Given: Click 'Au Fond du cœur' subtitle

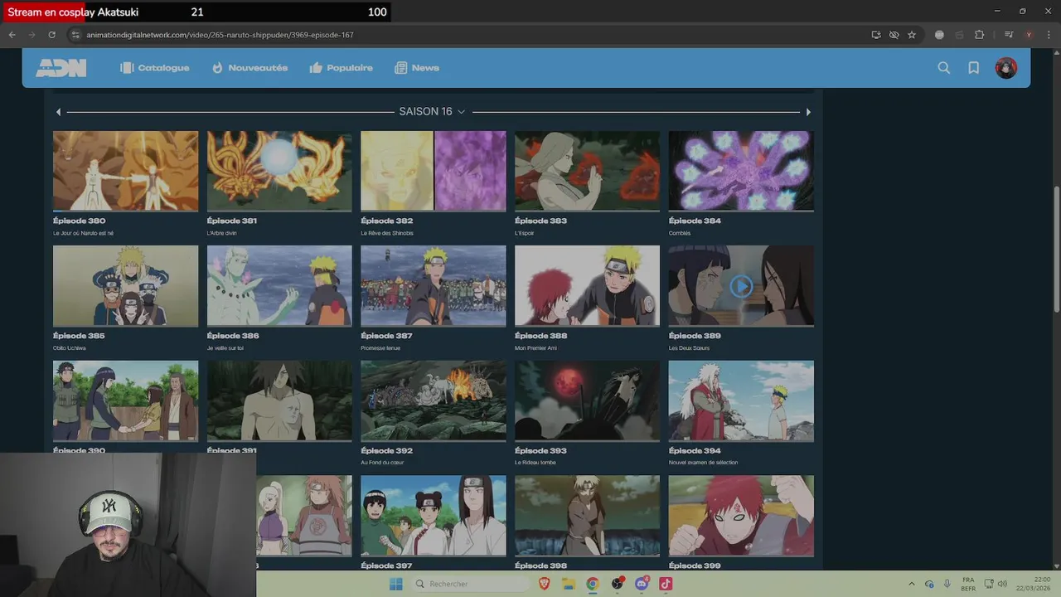Looking at the screenshot, I should [383, 463].
